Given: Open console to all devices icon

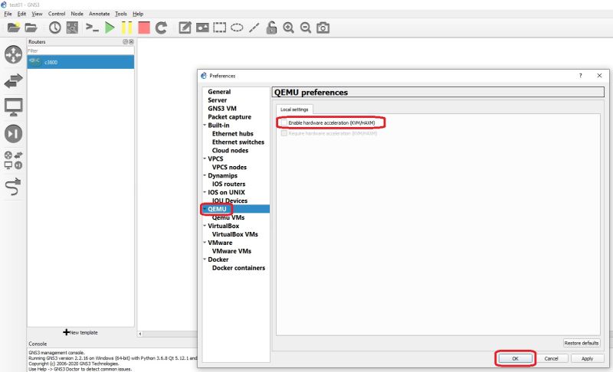Looking at the screenshot, I should coord(92,28).
